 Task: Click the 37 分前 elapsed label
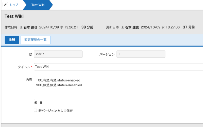pyautogui.click(x=189, y=27)
